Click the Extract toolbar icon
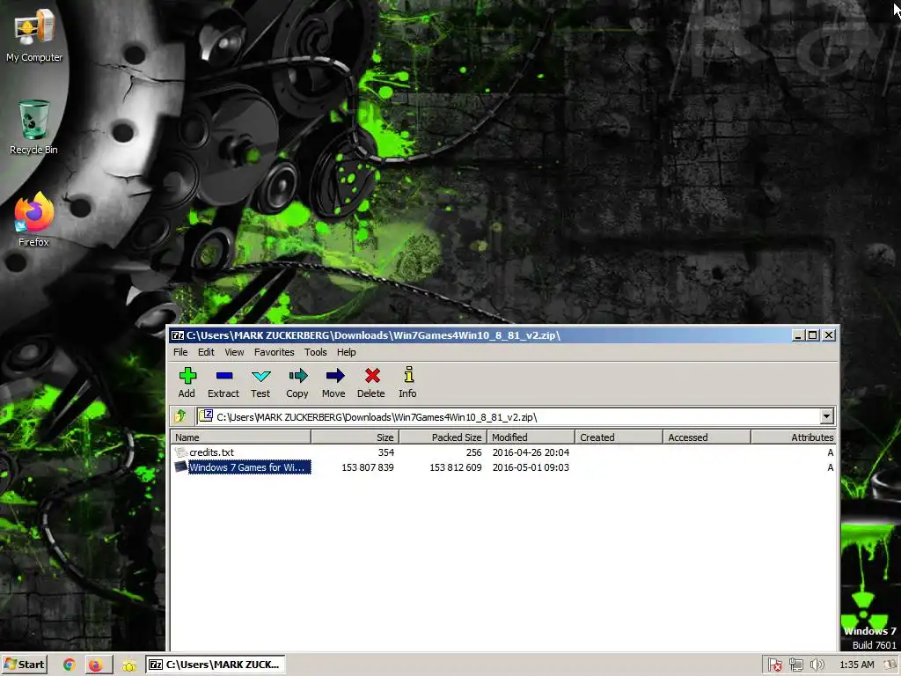The image size is (901, 676). coord(224,376)
